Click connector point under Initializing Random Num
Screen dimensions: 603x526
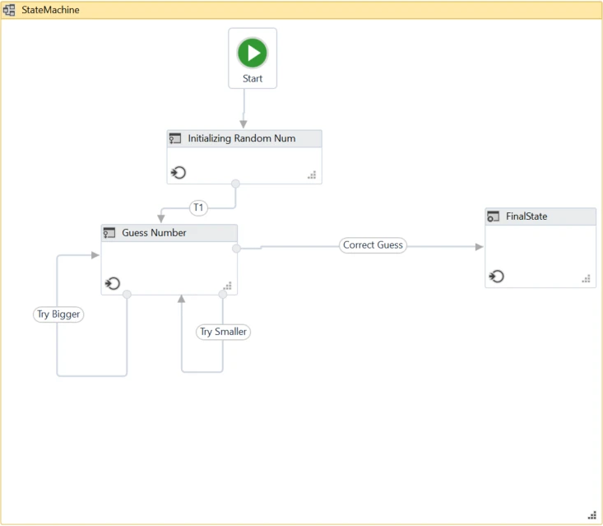point(236,184)
